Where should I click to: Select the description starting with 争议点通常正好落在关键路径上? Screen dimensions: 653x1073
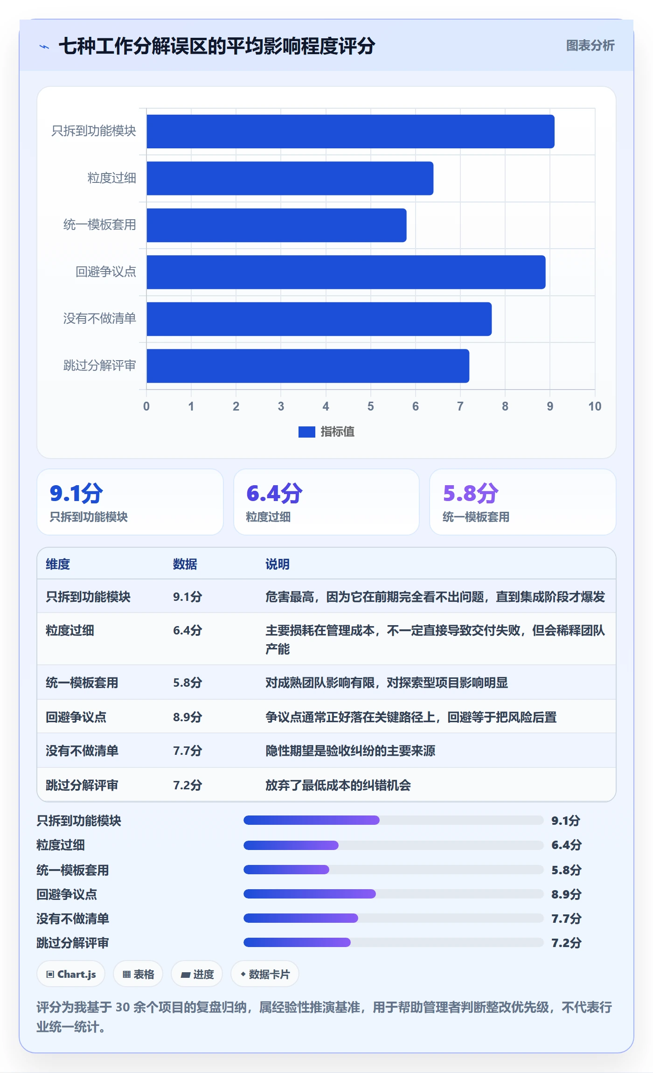pos(411,717)
